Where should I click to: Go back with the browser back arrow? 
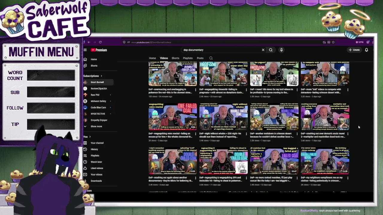click(x=89, y=42)
